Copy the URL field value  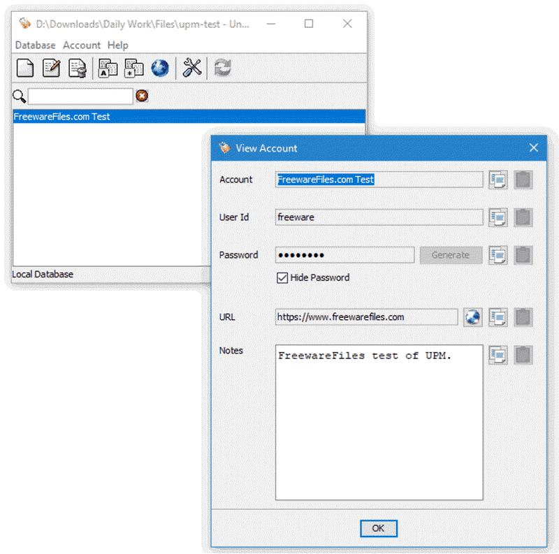point(498,317)
